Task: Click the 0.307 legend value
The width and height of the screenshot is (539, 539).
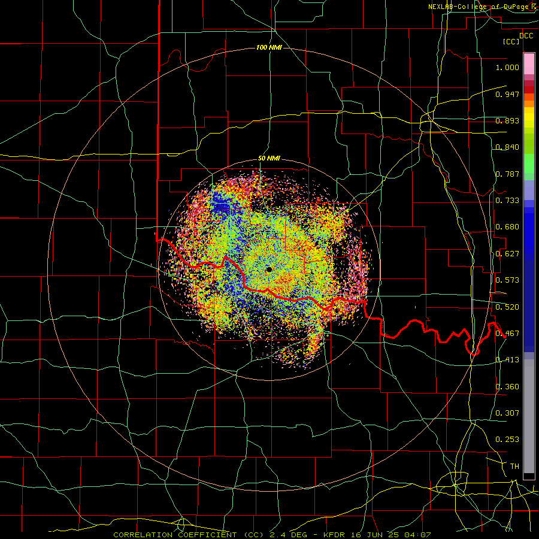Action: [507, 413]
